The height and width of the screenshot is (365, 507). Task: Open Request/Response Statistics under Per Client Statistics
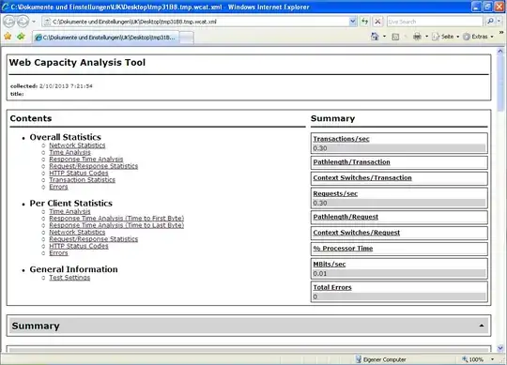94,239
